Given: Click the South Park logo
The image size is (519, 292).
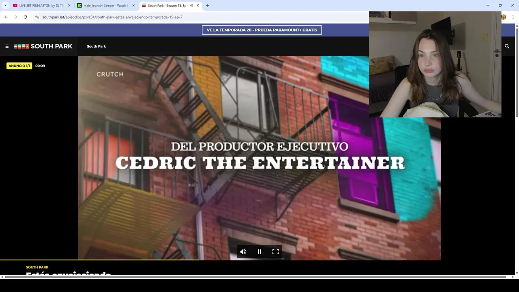Looking at the screenshot, I should click(x=43, y=46).
